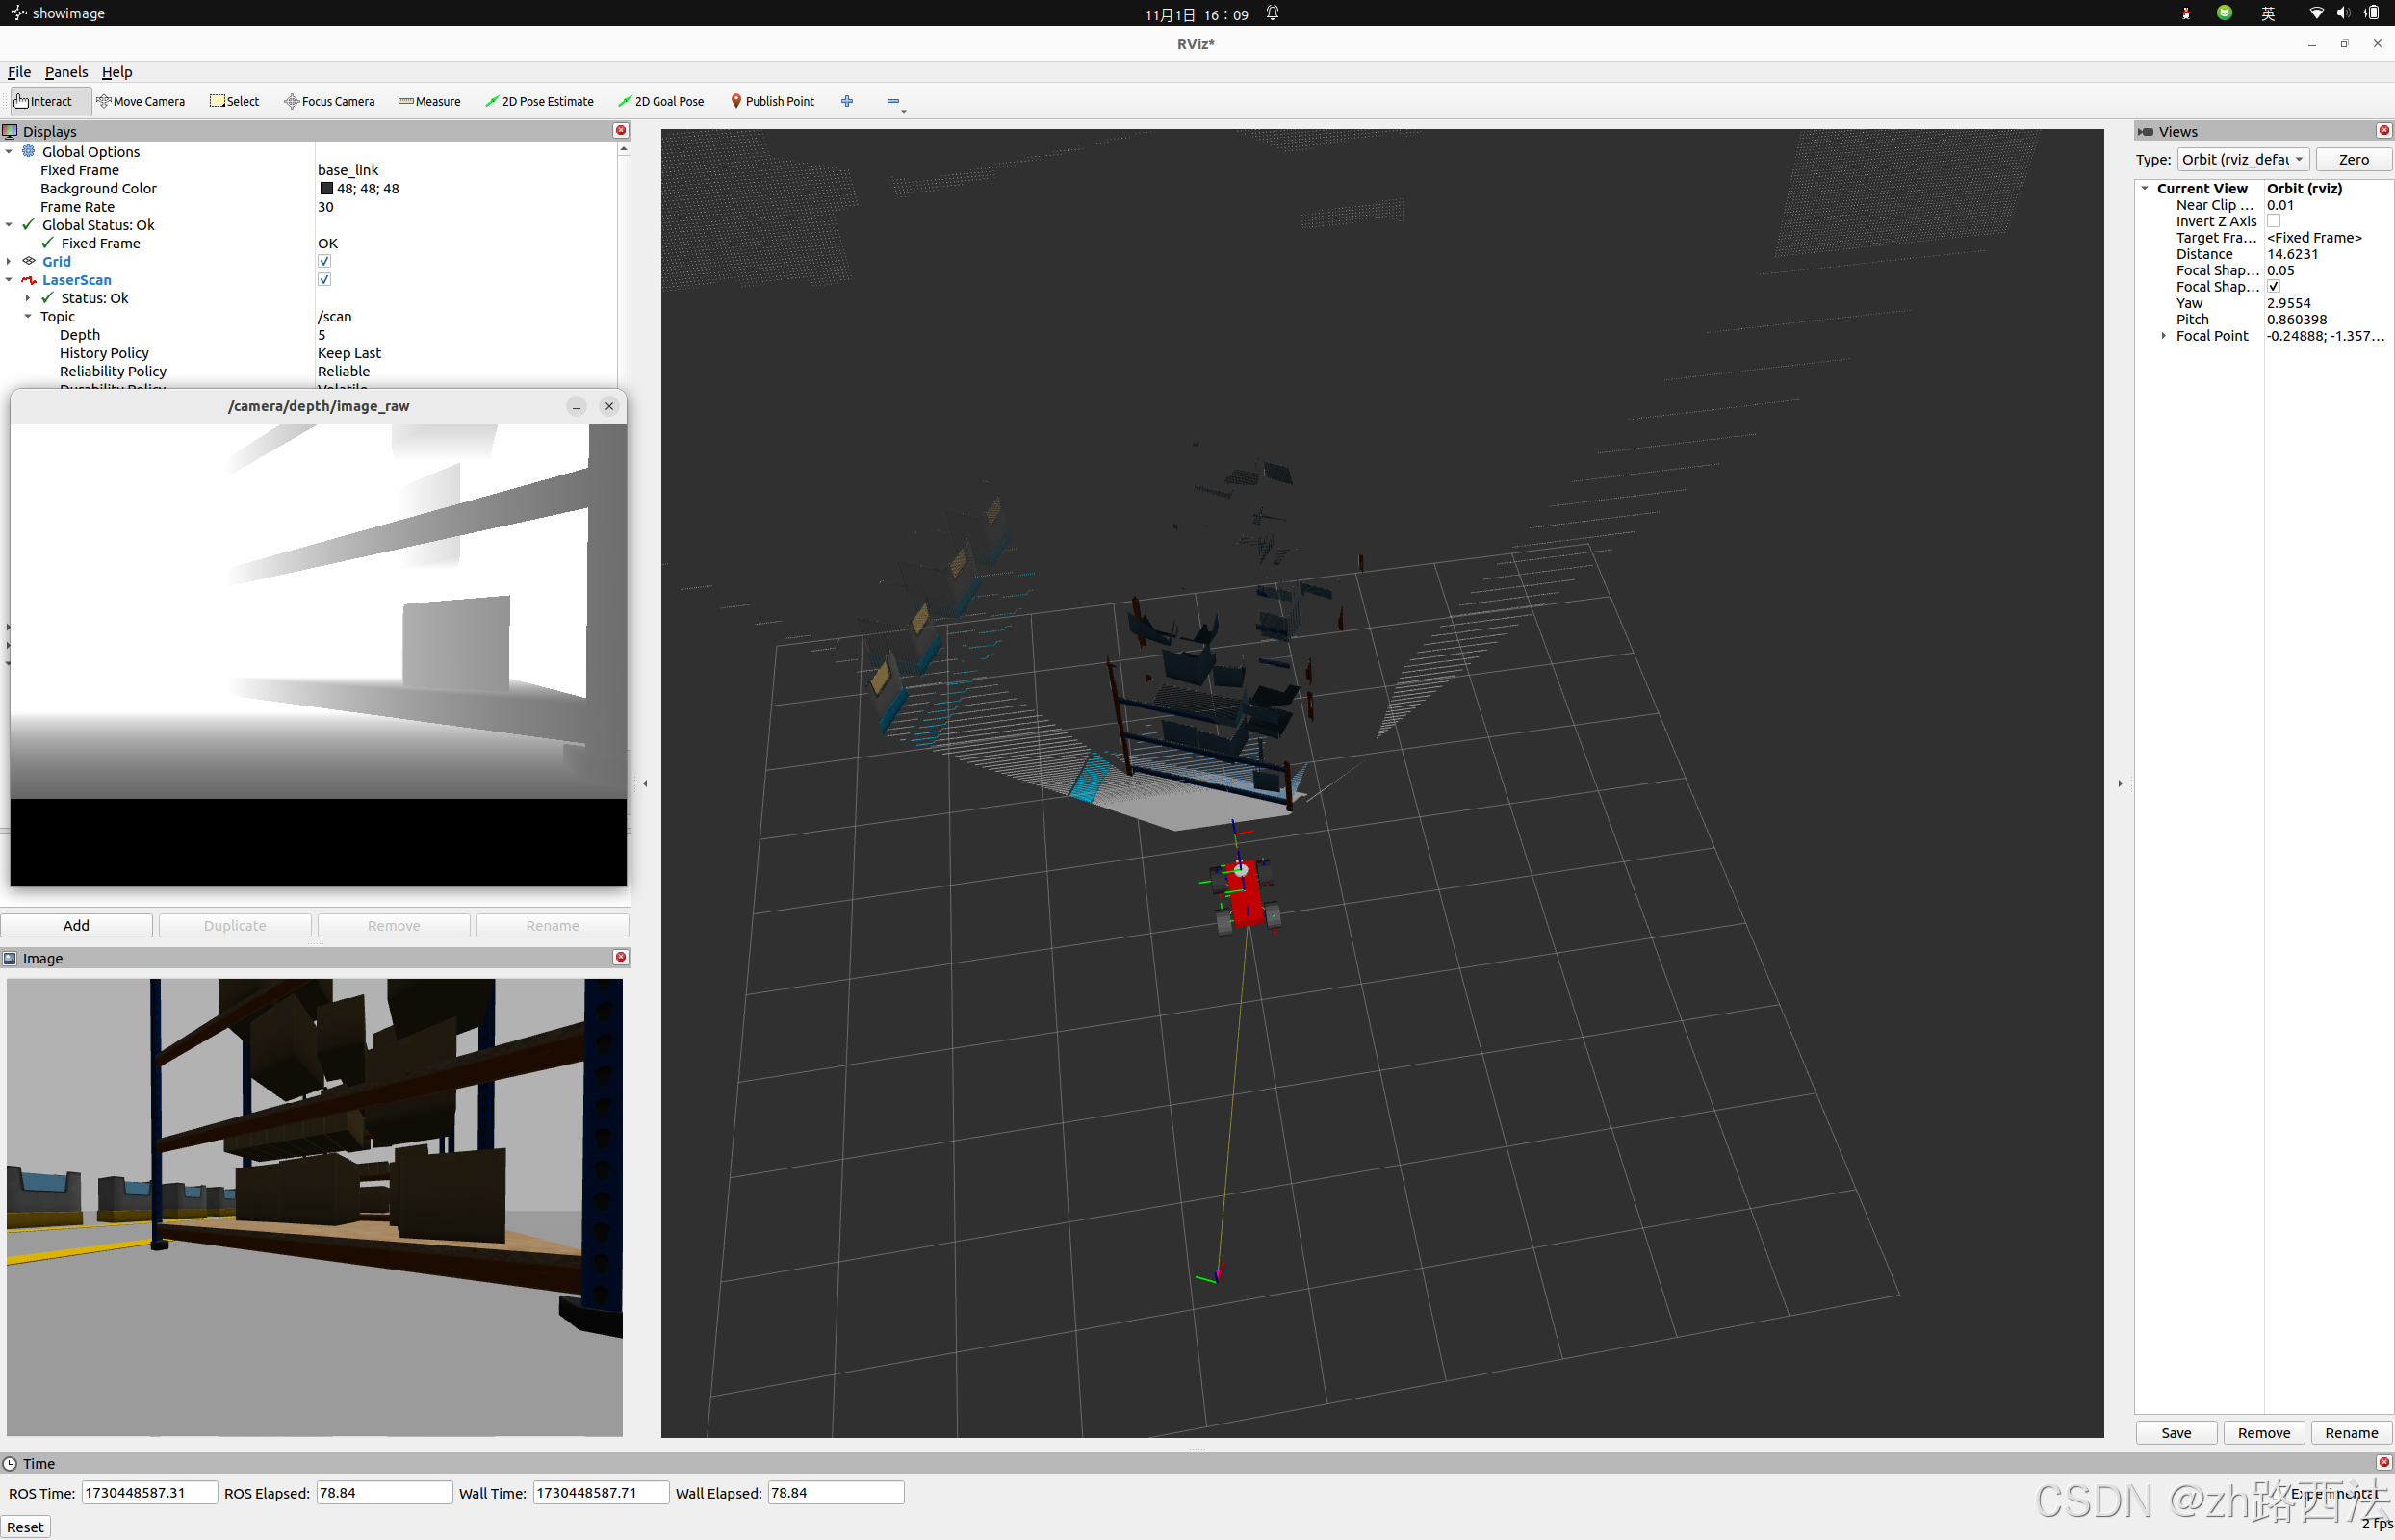Click the blue plus add-tool icon
Screen dimensions: 2395x1540
coord(847,101)
